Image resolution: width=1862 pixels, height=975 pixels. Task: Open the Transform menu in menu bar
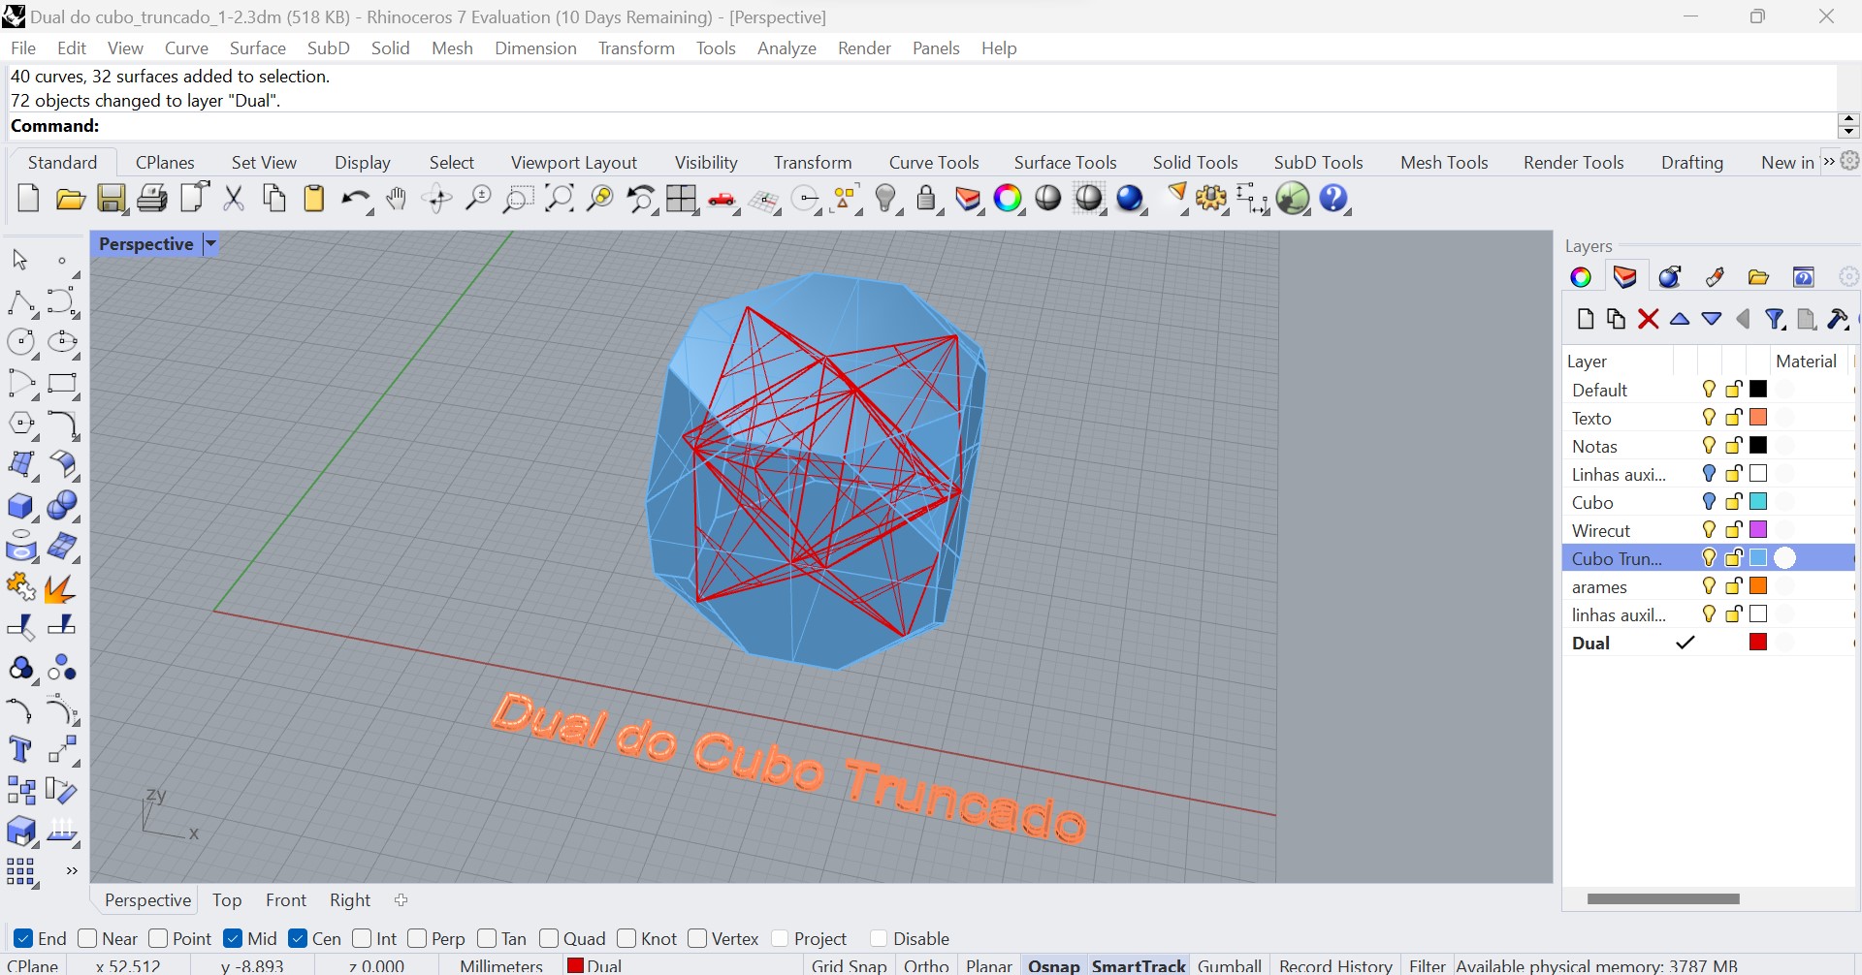pos(636,48)
